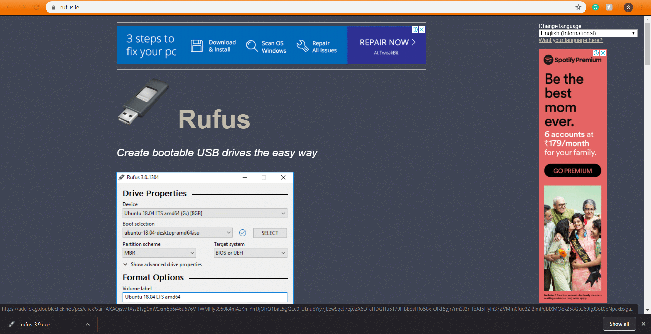Click the Rufus USB drive logo
The image size is (651, 334).
point(143,102)
